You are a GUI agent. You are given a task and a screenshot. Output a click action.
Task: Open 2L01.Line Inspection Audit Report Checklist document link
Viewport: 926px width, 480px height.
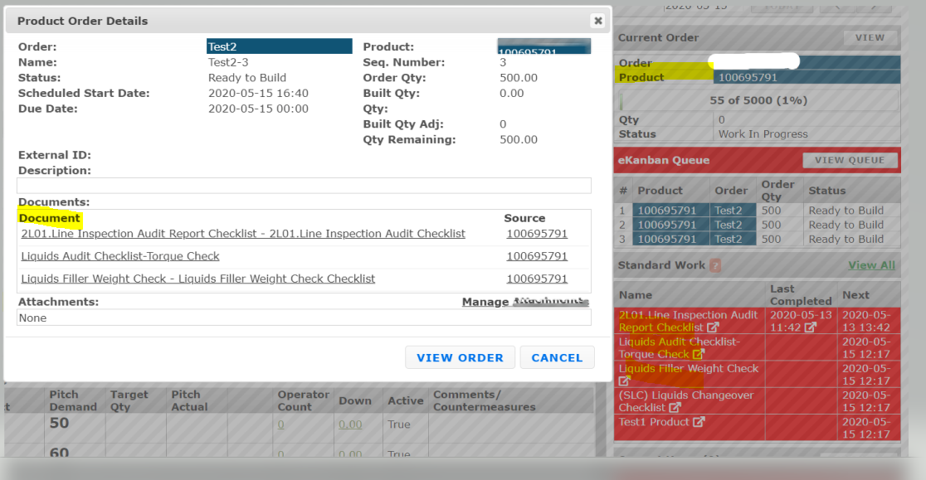pyautogui.click(x=243, y=234)
